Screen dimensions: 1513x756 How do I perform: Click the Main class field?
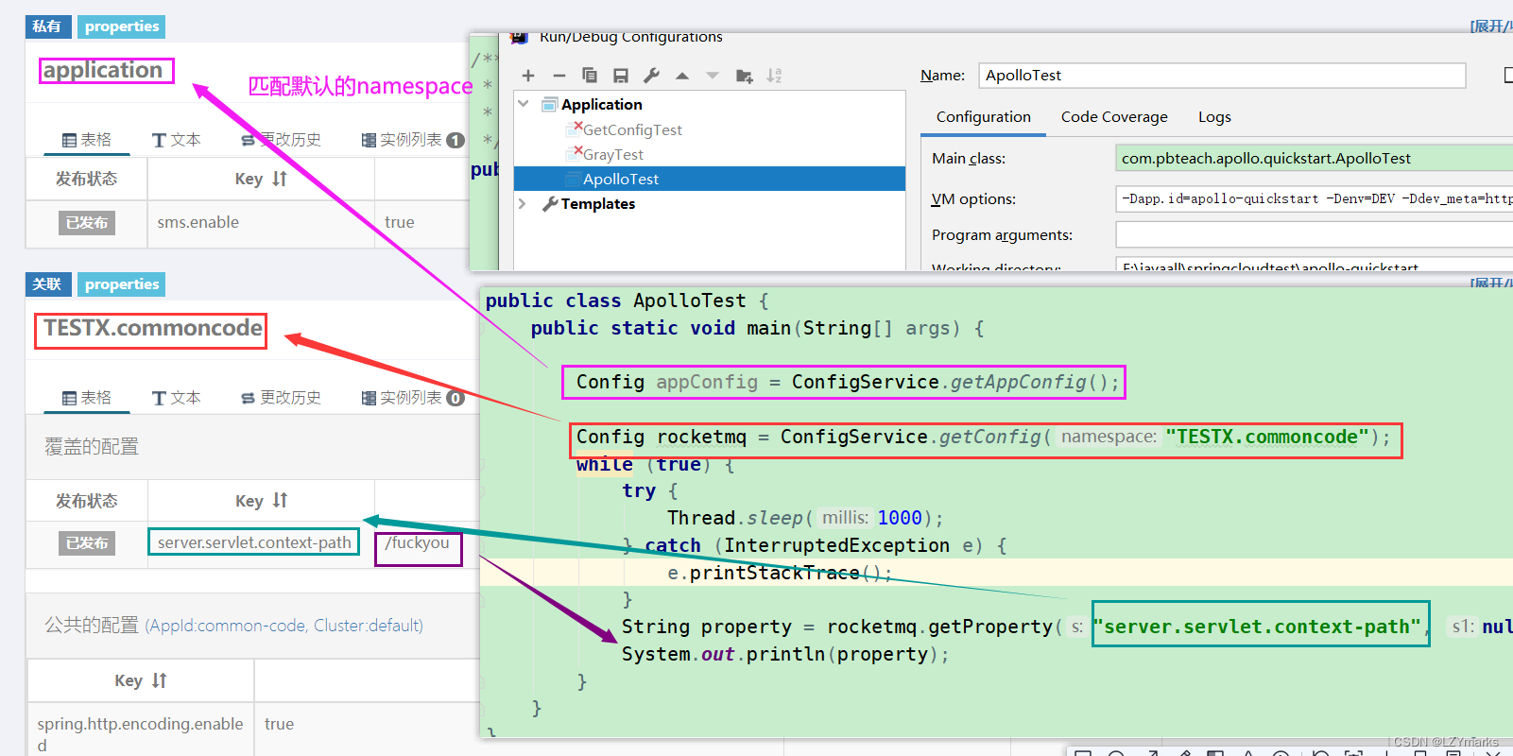[x=1314, y=159]
